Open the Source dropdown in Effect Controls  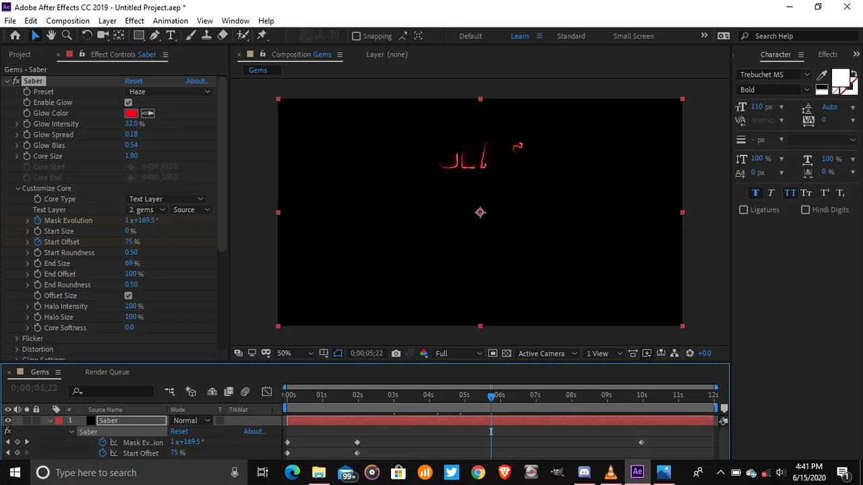(191, 209)
